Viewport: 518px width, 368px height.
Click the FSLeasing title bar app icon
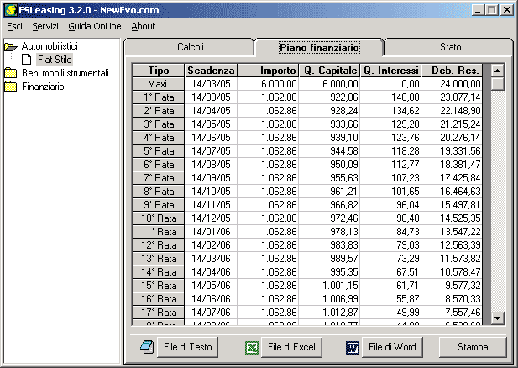(9, 9)
